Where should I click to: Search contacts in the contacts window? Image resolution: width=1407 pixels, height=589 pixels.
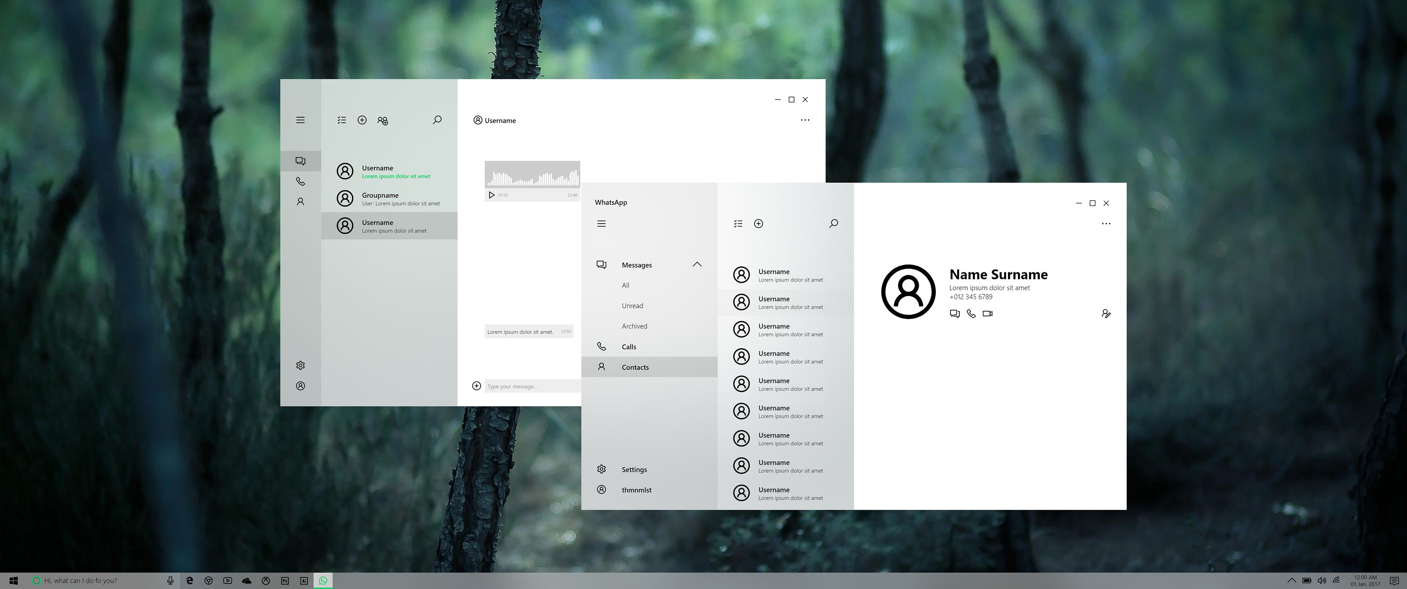[834, 224]
